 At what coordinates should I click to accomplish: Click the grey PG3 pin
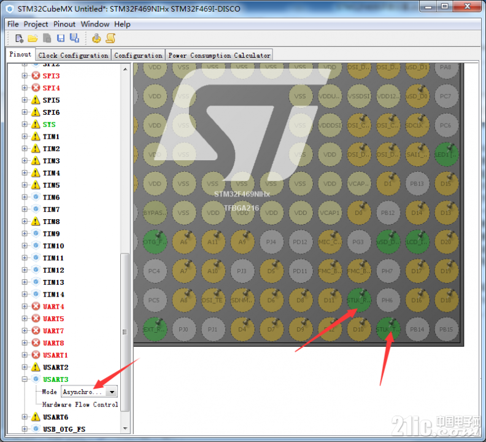[358, 241]
